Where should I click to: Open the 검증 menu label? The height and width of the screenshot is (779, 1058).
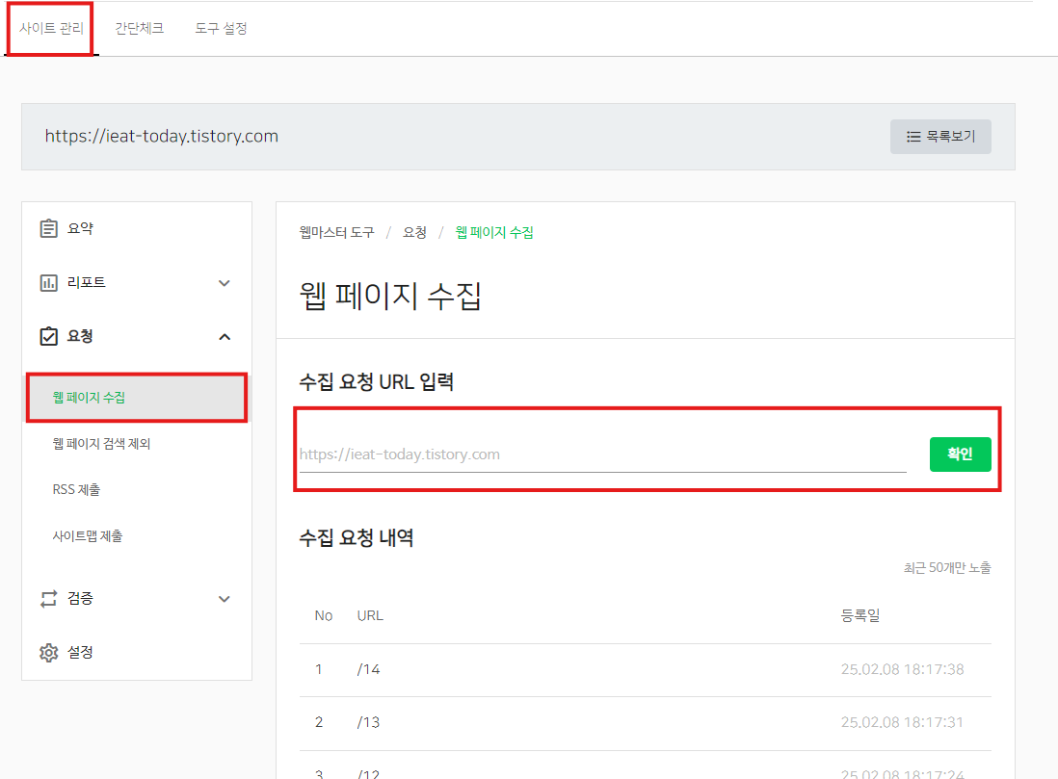(80, 598)
